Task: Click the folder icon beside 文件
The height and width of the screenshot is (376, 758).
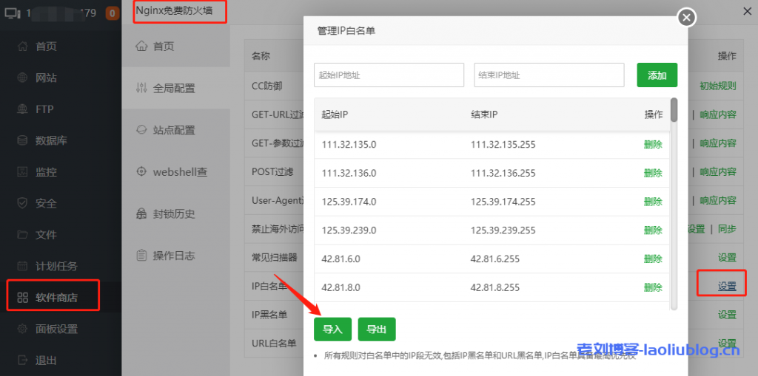Action: click(22, 235)
